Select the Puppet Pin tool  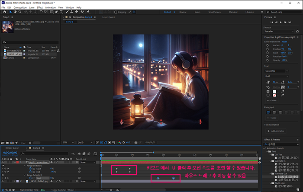tap(88, 12)
